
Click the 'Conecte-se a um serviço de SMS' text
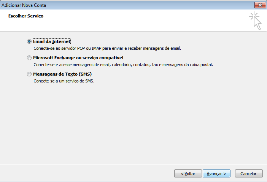tap(64, 81)
